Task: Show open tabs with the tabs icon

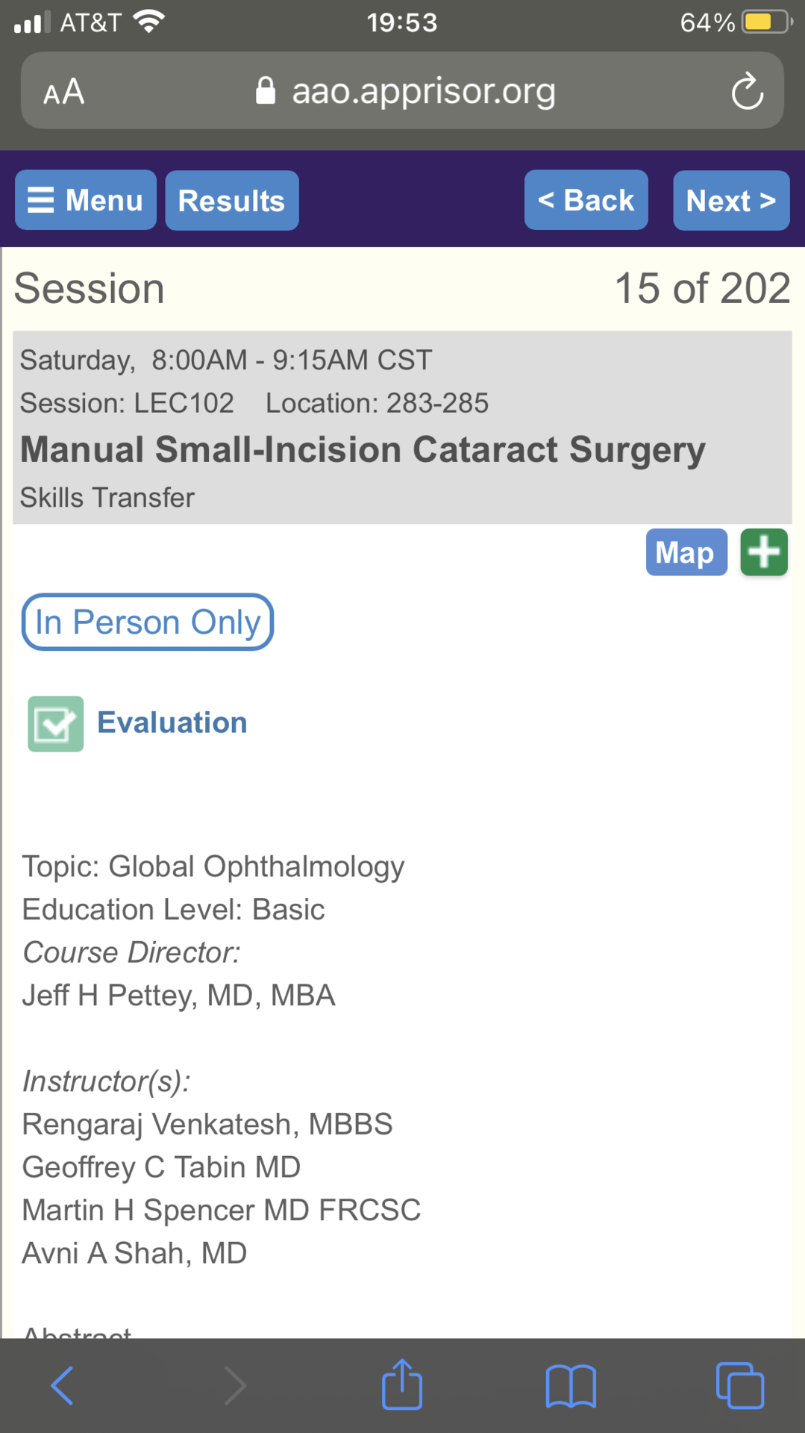Action: tap(739, 1386)
